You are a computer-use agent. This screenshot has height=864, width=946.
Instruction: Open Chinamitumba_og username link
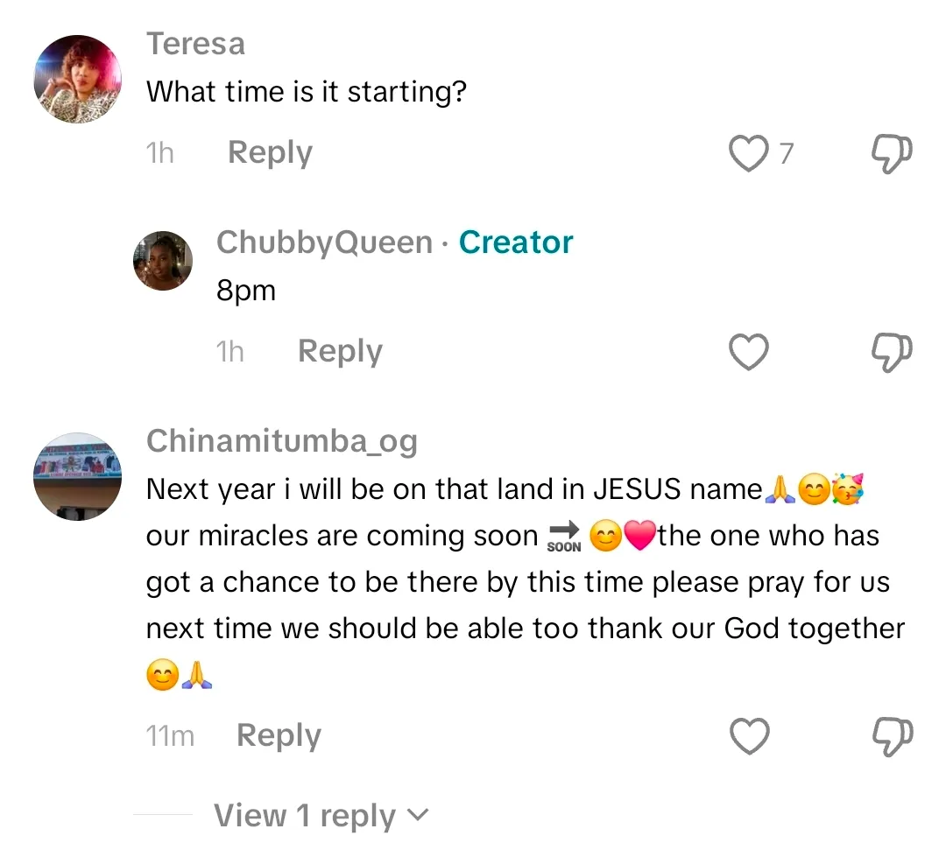pos(281,441)
